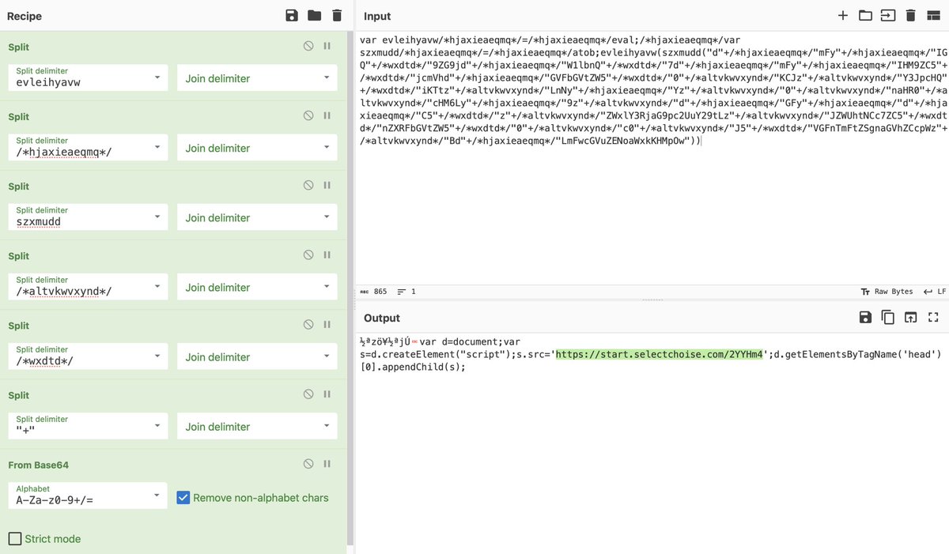The image size is (949, 554).
Task: Uncheck Remove non-alphabet chars
Action: click(183, 498)
